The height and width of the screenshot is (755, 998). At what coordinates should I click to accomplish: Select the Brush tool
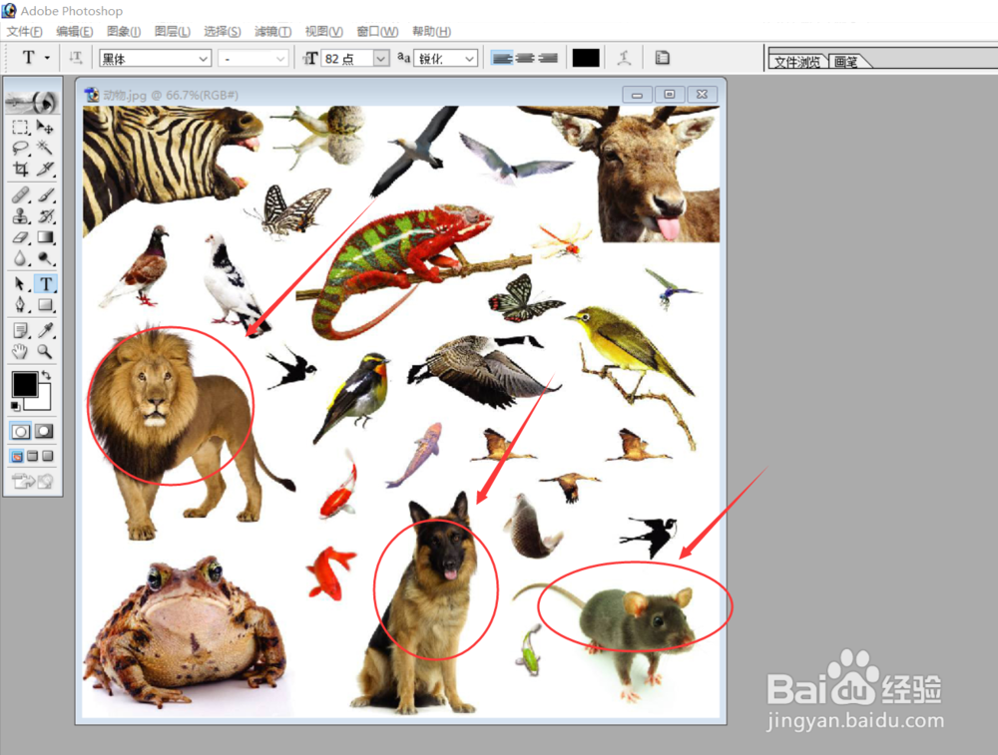point(45,194)
